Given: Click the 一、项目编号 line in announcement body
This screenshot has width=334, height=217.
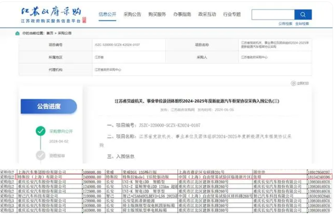Looking at the screenshot, I should (153, 125).
